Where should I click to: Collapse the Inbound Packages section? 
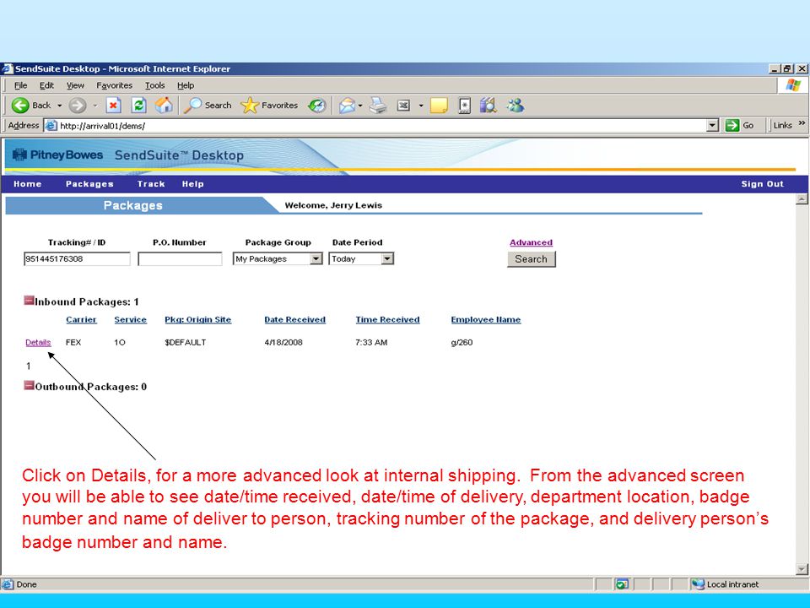(29, 301)
